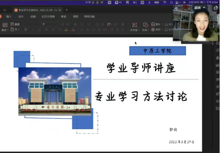Insert a picture with the 图片 icon
220x153 pixels.
[x=153, y=24]
